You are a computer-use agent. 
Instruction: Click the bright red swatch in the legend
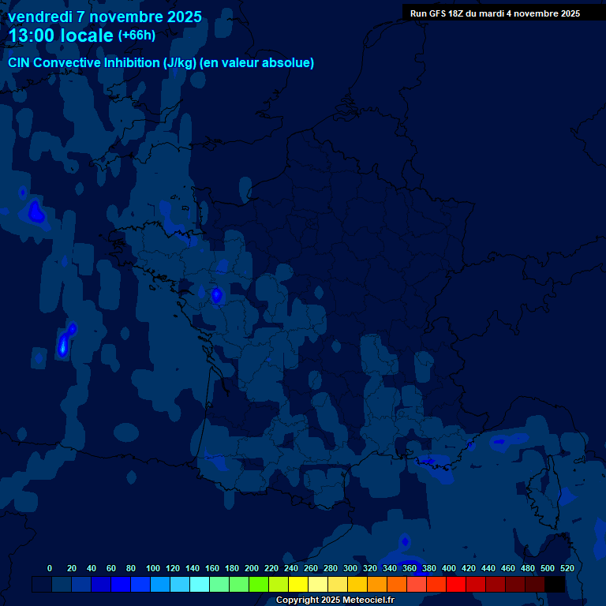[x=456, y=585]
